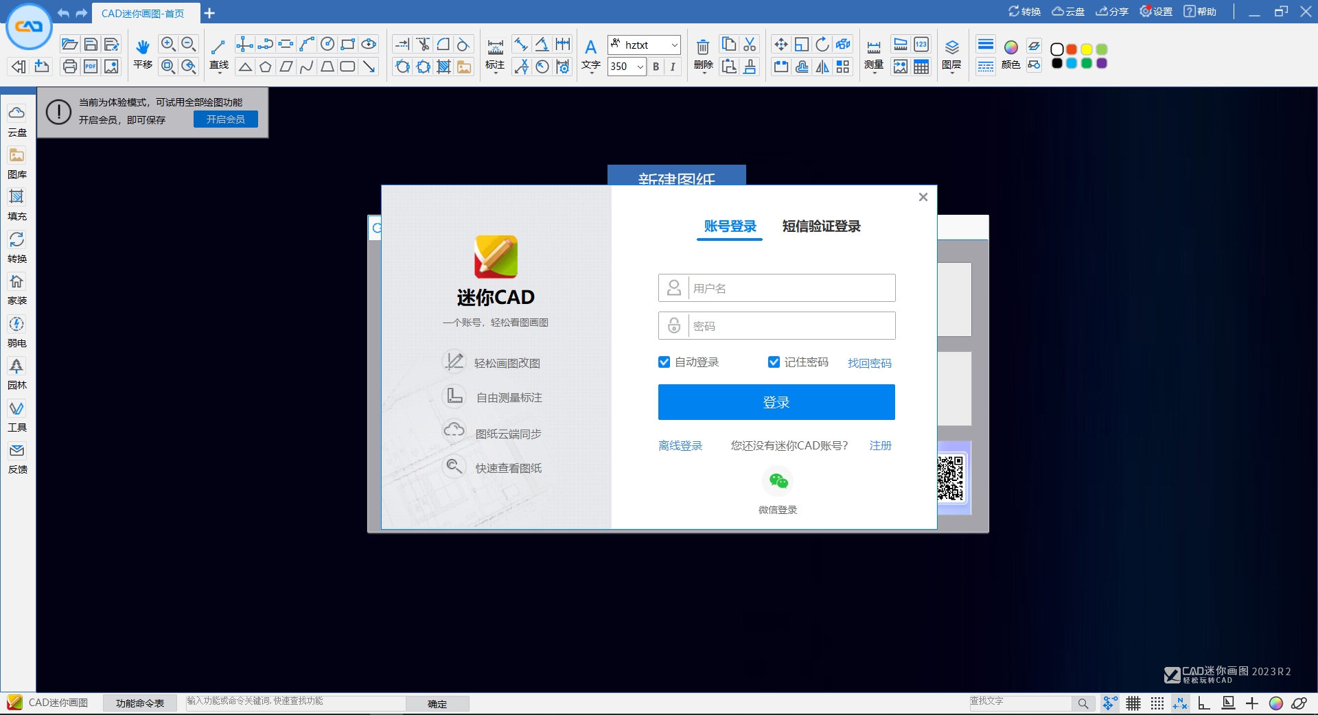Select the circle drawing tool
The image size is (1318, 715).
(327, 45)
